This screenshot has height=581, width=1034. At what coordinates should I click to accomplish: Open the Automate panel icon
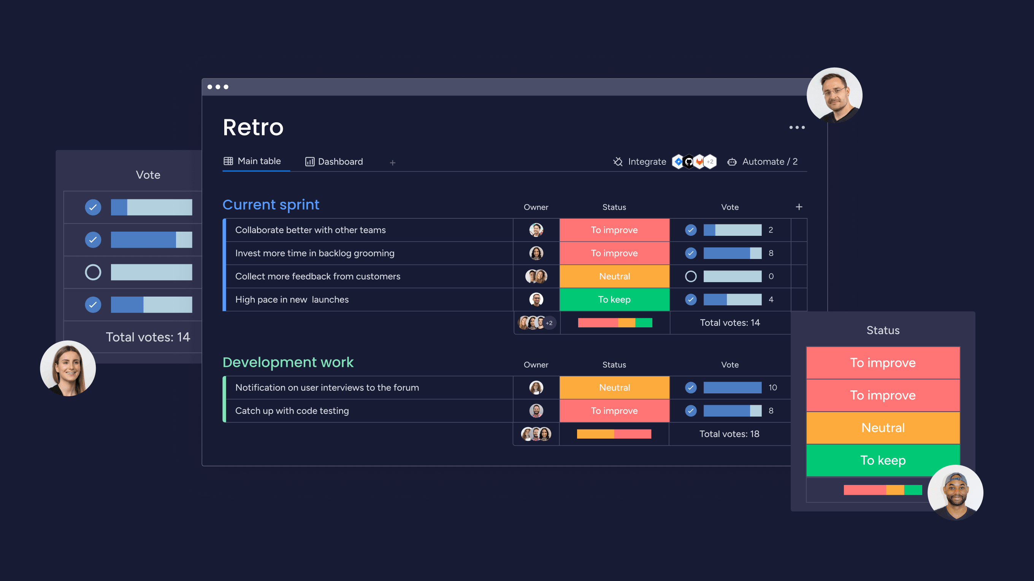tap(732, 161)
